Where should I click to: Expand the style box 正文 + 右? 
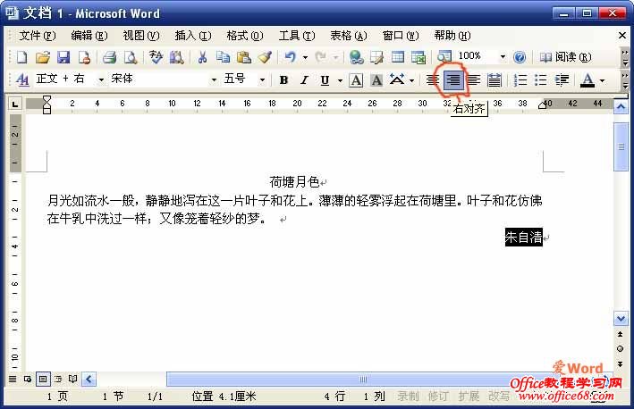101,79
